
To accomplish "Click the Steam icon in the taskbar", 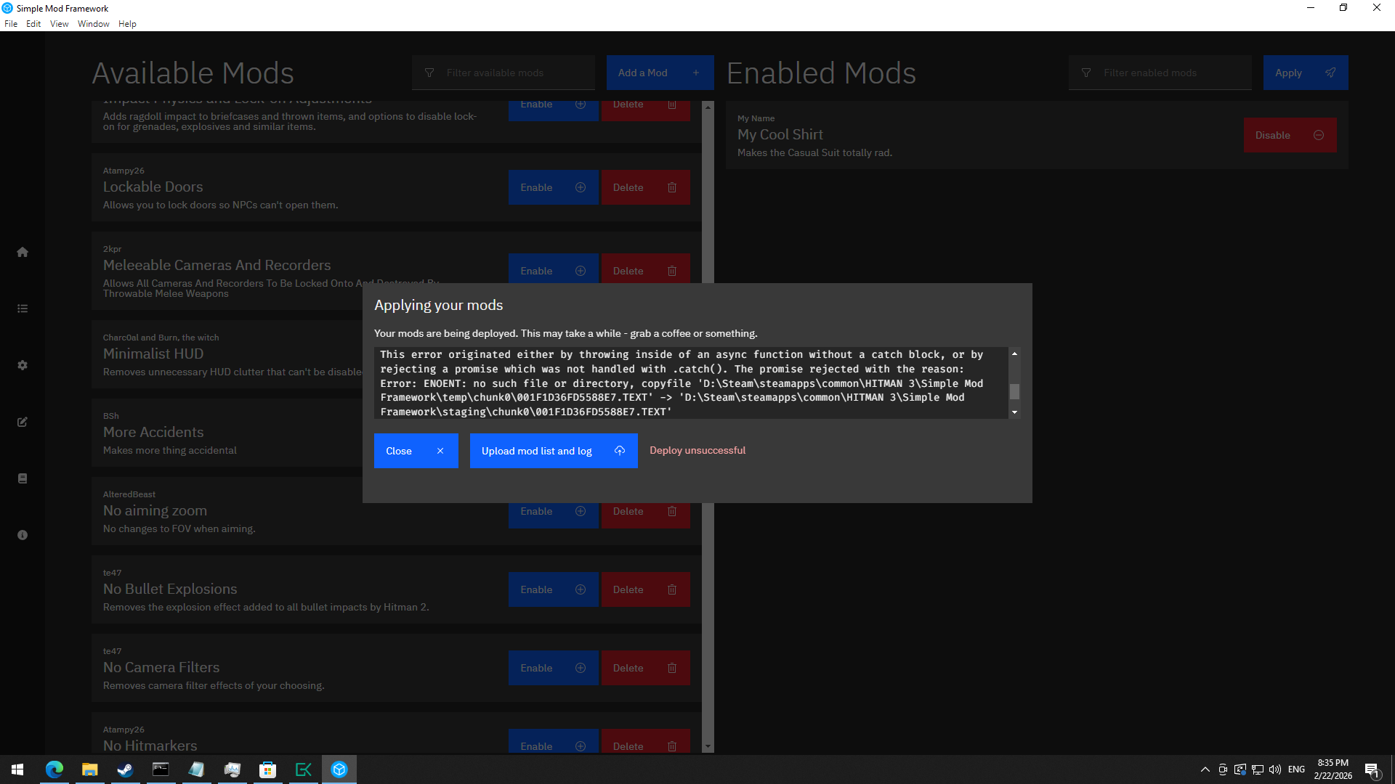I will pos(125,769).
